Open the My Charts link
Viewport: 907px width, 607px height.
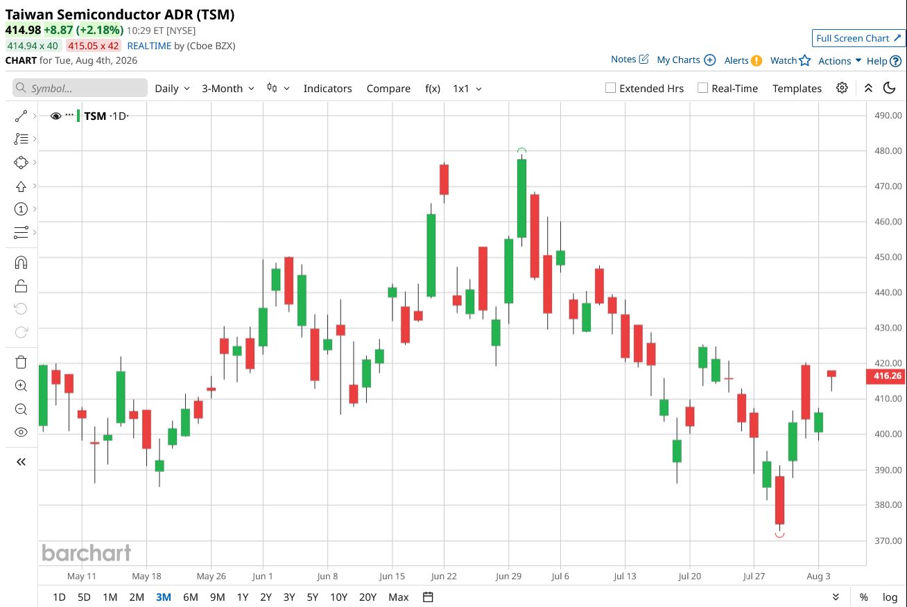tap(686, 60)
